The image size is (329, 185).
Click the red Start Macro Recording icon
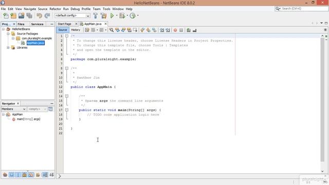175,30
